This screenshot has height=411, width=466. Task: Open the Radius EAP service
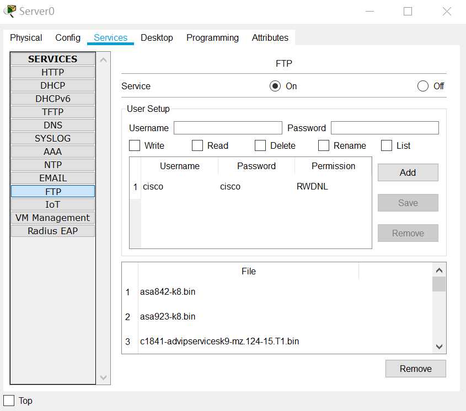tap(53, 231)
